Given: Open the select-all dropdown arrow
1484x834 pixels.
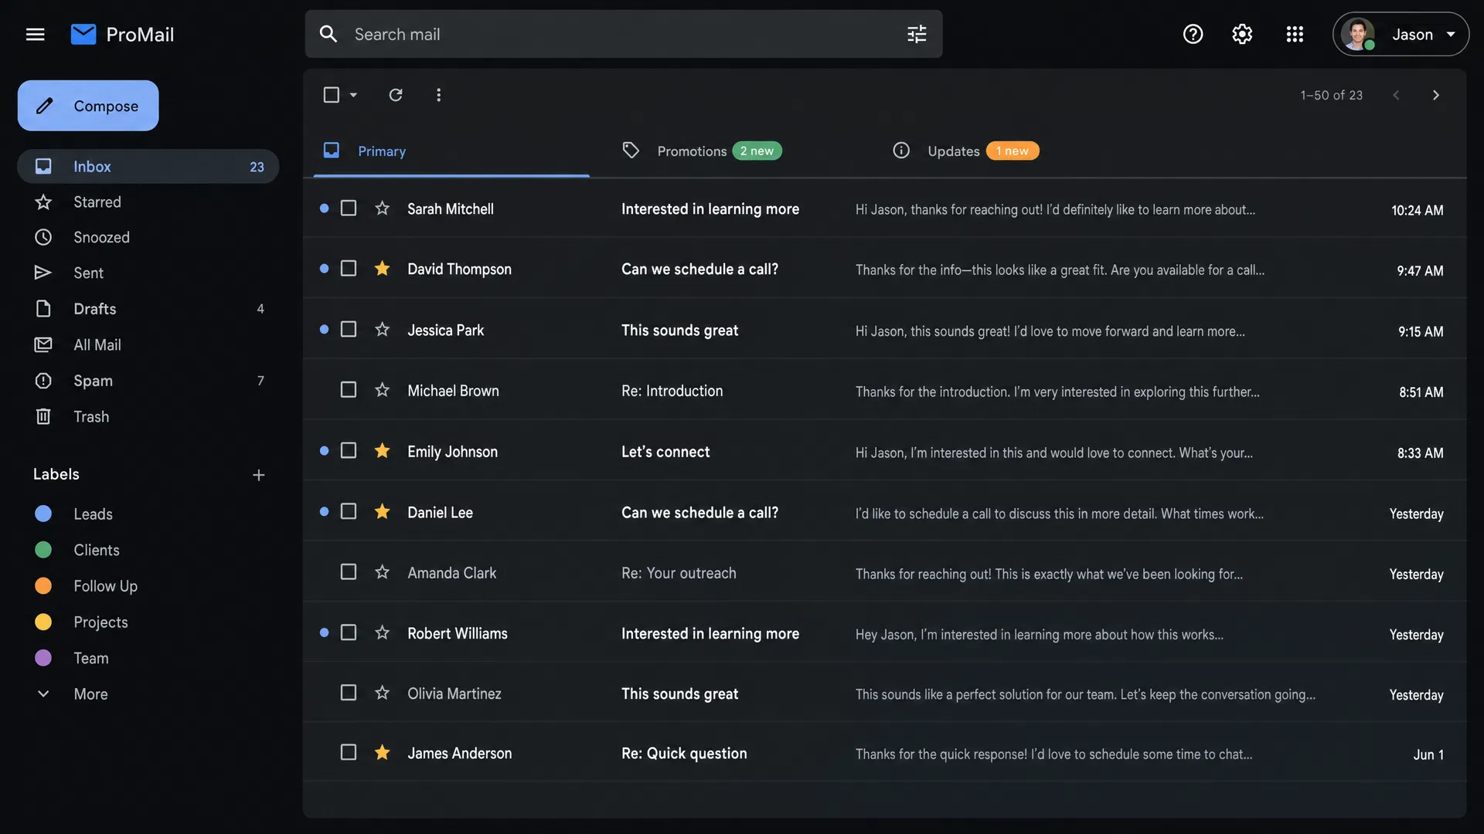Looking at the screenshot, I should pos(353,95).
